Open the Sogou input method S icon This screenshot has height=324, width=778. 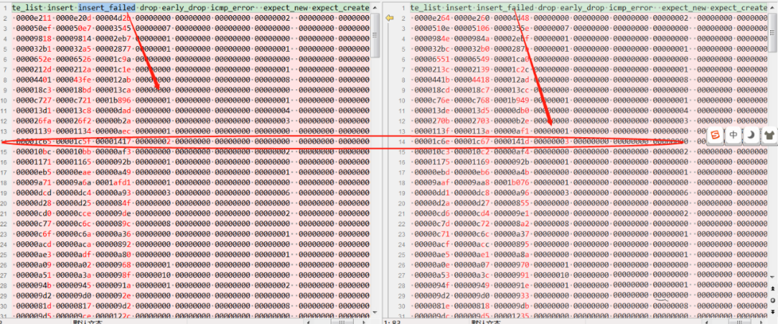point(715,136)
